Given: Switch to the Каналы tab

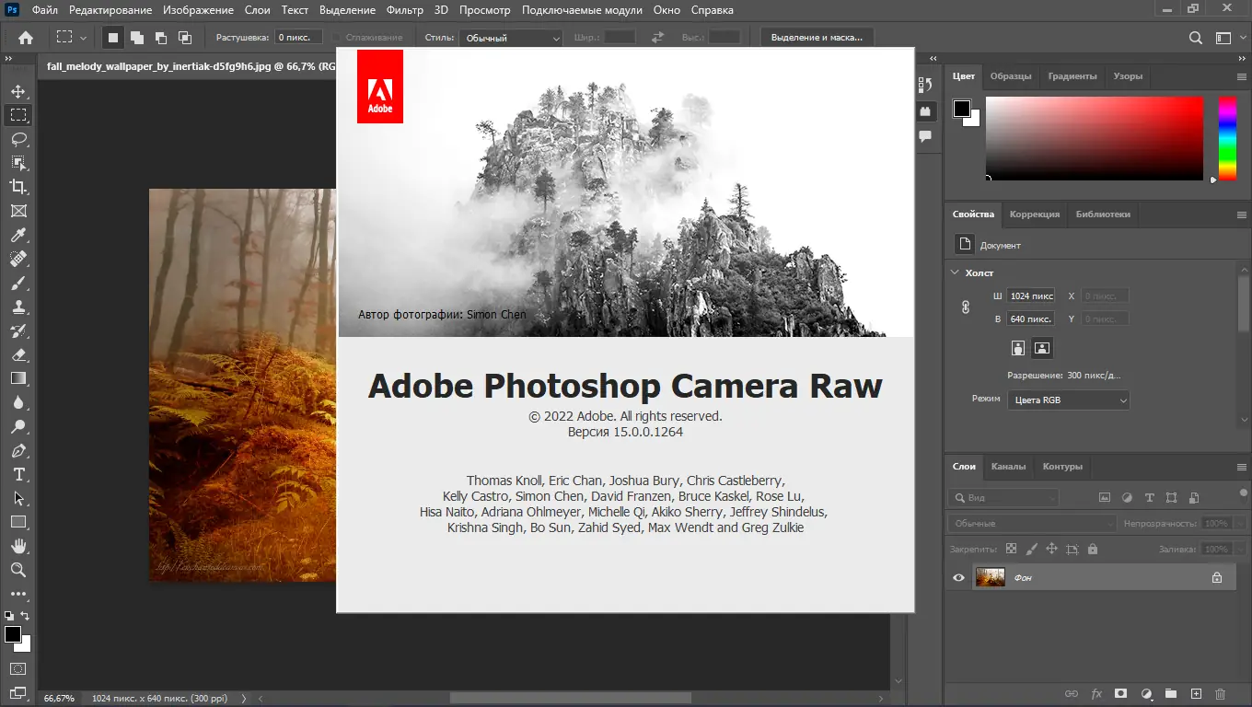Looking at the screenshot, I should pyautogui.click(x=1008, y=466).
